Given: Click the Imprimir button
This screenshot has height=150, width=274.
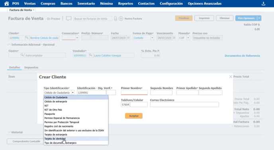Looking at the screenshot, I should click(x=204, y=18).
